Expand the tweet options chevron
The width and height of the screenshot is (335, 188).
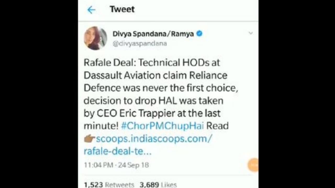[251, 33]
